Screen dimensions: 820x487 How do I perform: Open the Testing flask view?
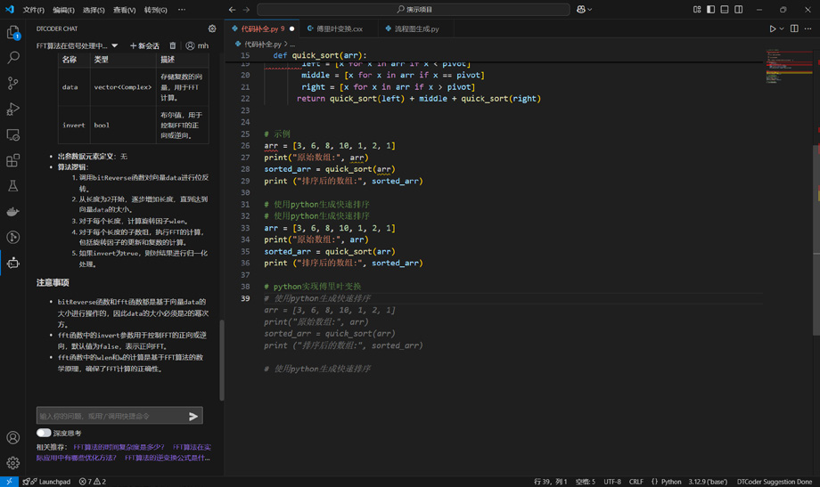(12, 186)
